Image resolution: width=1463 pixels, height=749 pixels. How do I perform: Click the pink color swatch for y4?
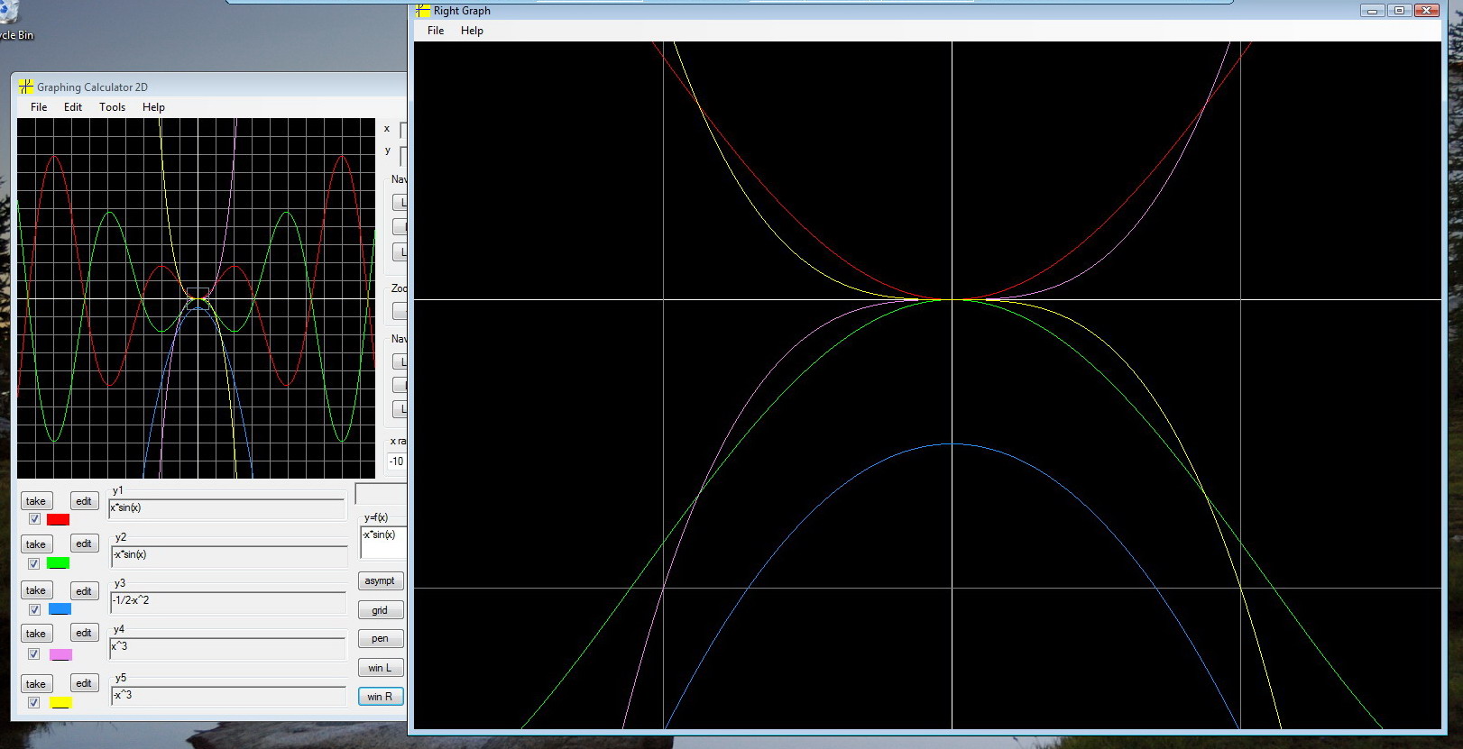tap(60, 654)
